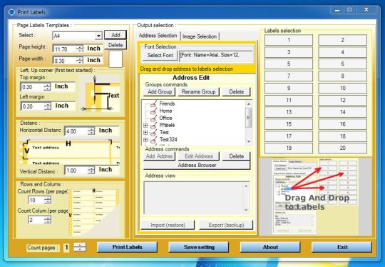This screenshot has width=385, height=267.
Task: Select label slot 1
Action: (x=289, y=40)
